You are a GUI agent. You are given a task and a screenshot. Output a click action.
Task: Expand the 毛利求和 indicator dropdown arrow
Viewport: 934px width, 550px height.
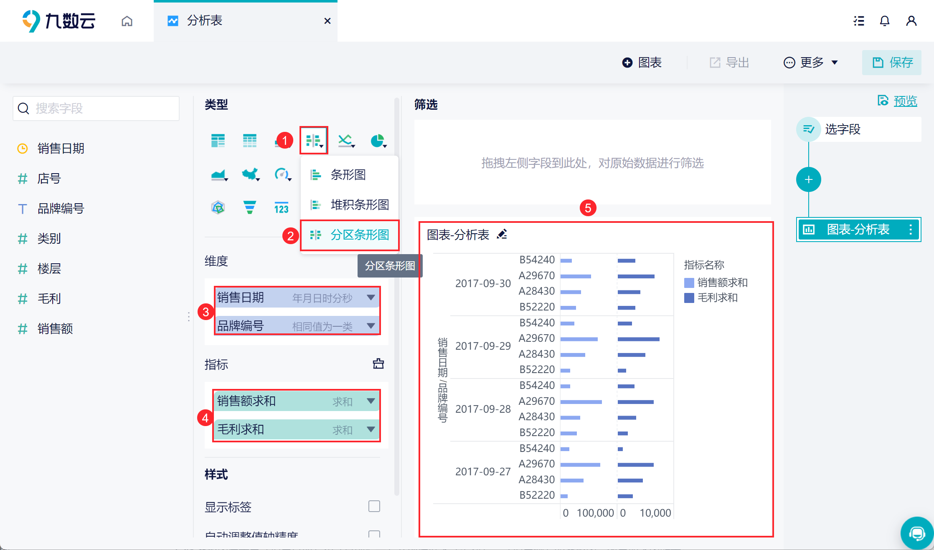point(371,429)
